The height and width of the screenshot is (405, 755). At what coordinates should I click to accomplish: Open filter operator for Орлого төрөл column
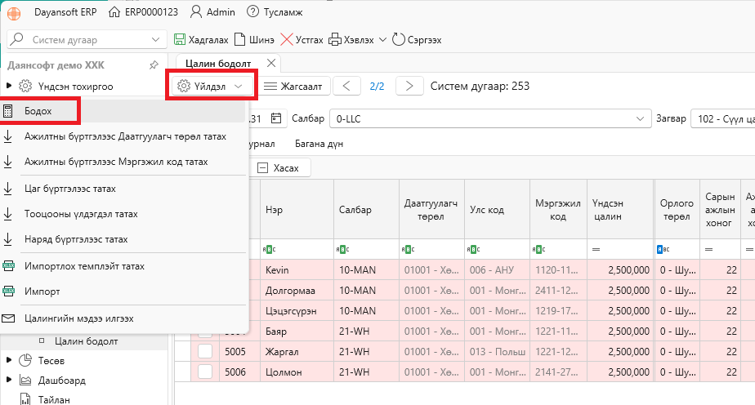pos(663,249)
